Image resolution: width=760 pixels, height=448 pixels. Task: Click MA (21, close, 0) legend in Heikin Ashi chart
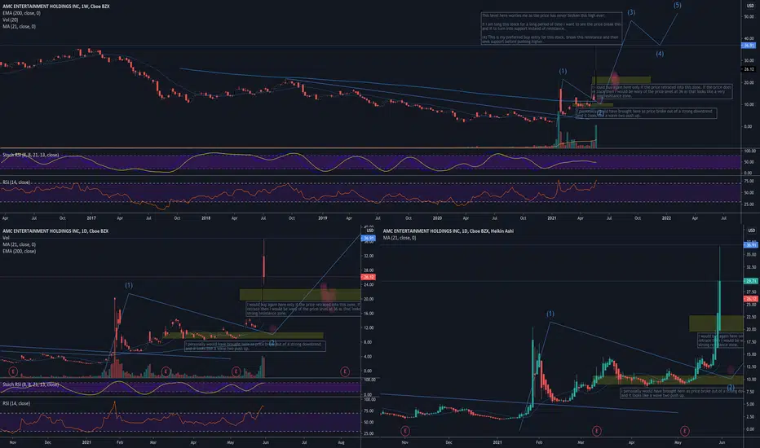(400, 238)
